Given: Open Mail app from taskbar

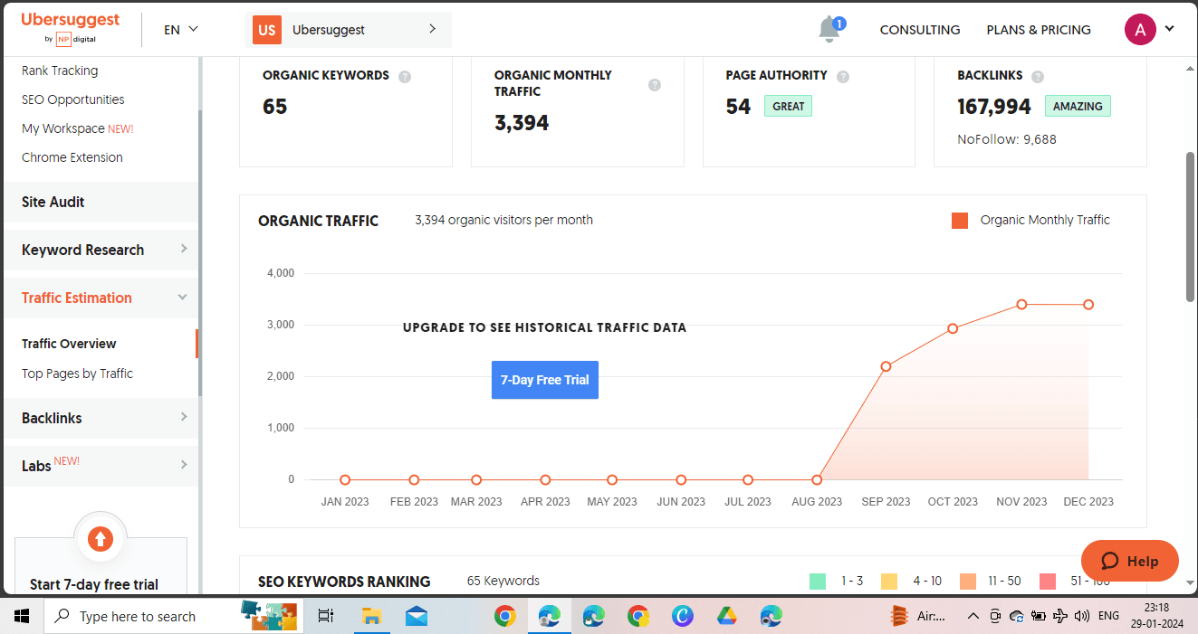Looking at the screenshot, I should click(417, 616).
